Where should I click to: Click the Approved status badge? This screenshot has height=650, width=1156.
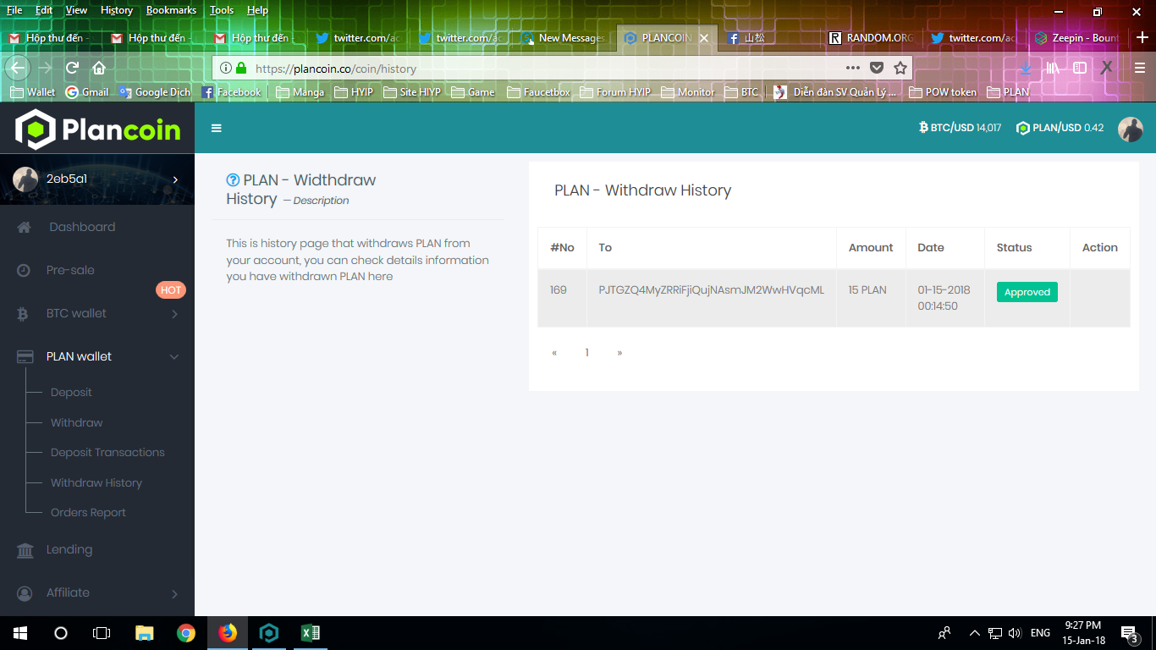[x=1027, y=292]
